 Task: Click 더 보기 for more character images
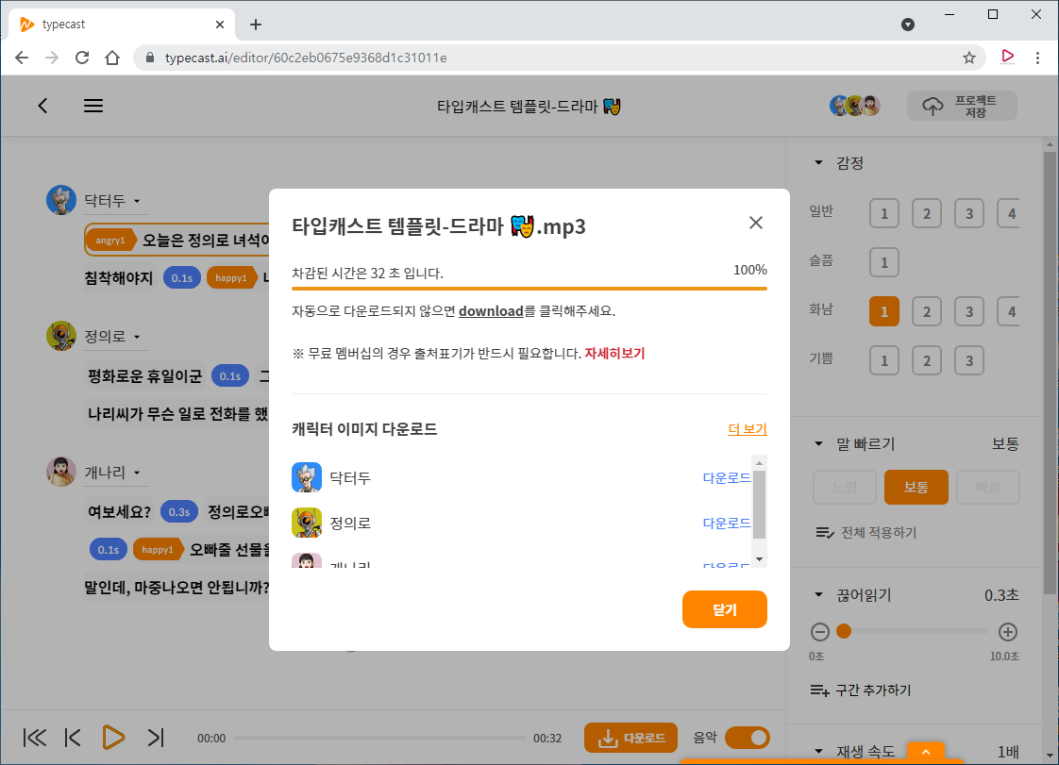tap(747, 429)
